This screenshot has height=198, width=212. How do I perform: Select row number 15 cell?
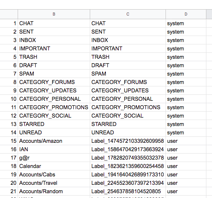(x=9, y=141)
